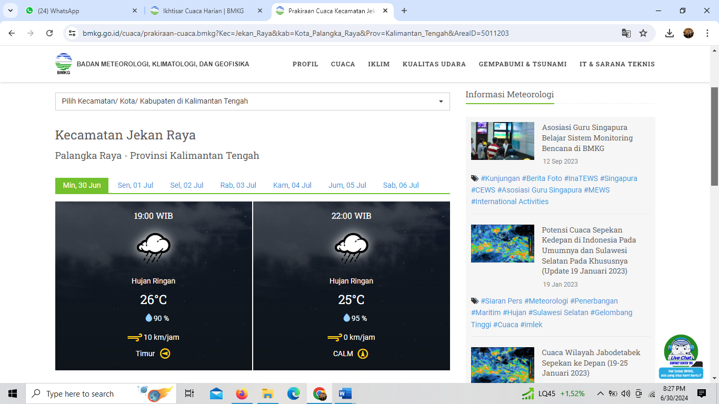The image size is (719, 404).
Task: Open the tab search dropdown arrow
Action: pyautogui.click(x=10, y=11)
